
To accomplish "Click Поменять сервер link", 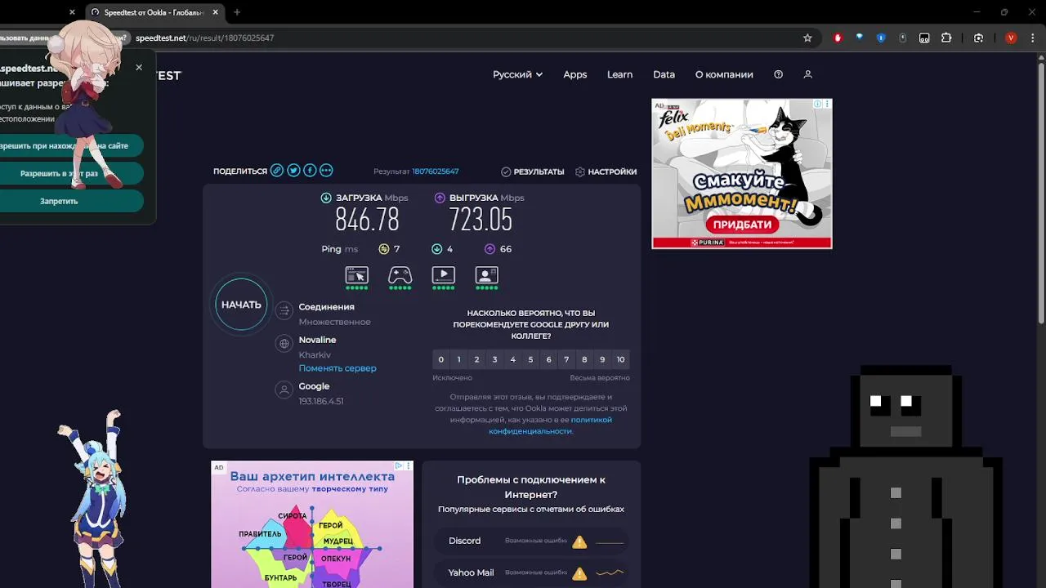I will 337,368.
